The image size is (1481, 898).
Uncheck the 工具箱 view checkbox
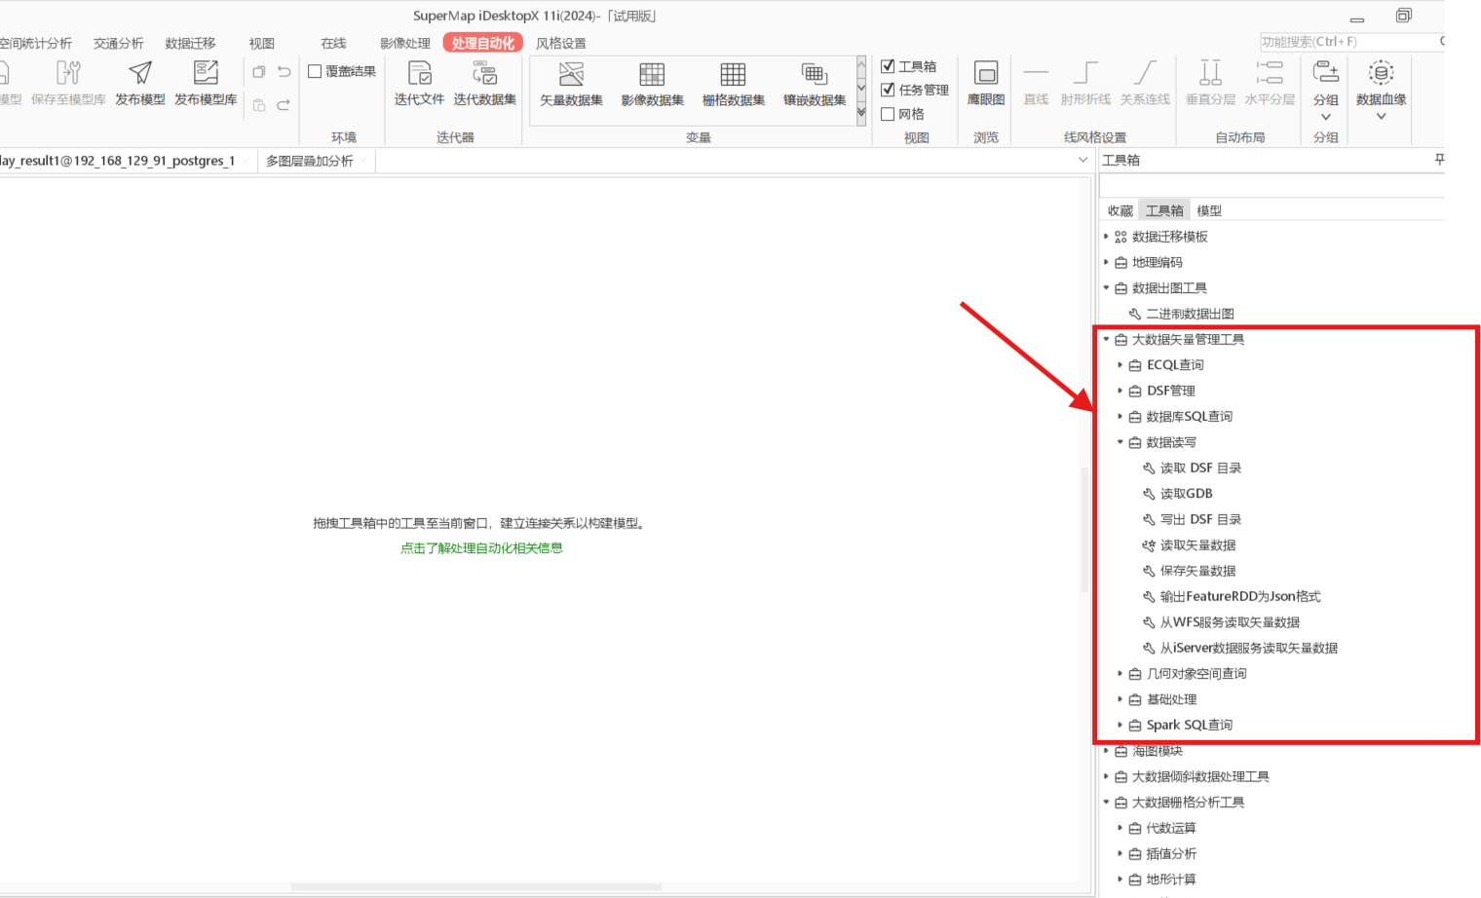tap(888, 66)
